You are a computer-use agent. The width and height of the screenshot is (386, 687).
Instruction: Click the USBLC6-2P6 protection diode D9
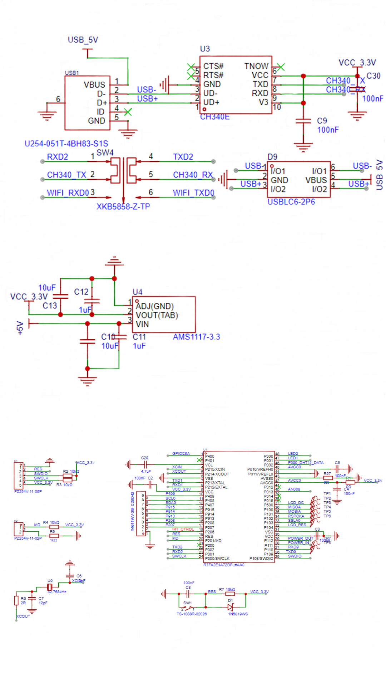298,179
